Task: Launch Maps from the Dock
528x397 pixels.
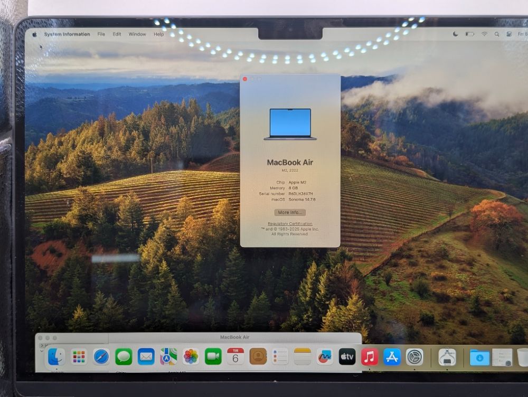Action: tap(168, 357)
